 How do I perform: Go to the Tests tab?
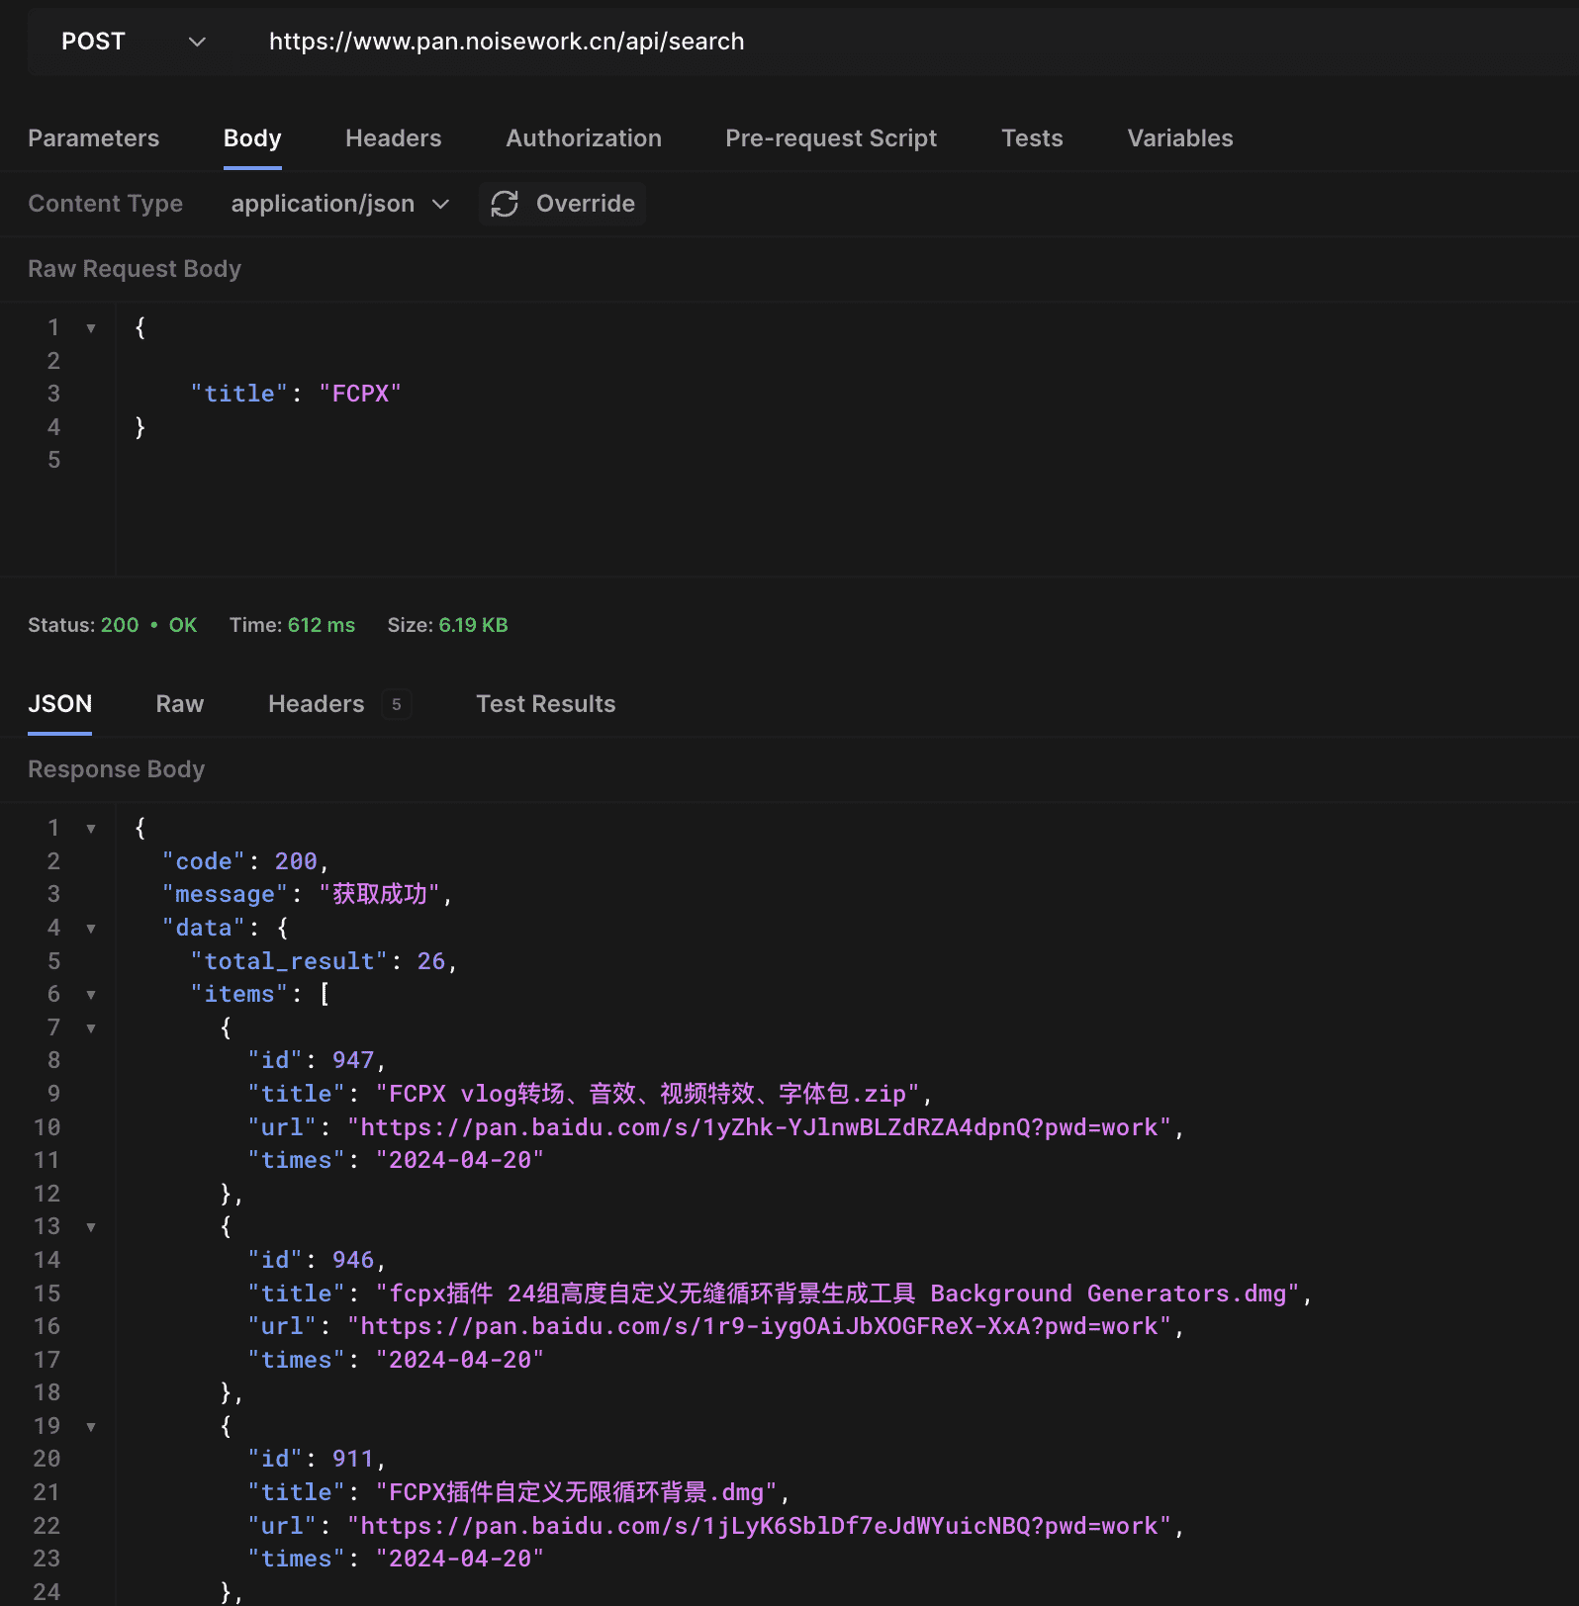tap(1031, 138)
